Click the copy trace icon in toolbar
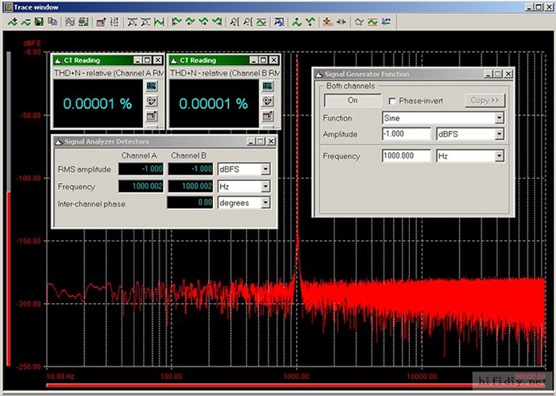The height and width of the screenshot is (396, 556). (52, 22)
